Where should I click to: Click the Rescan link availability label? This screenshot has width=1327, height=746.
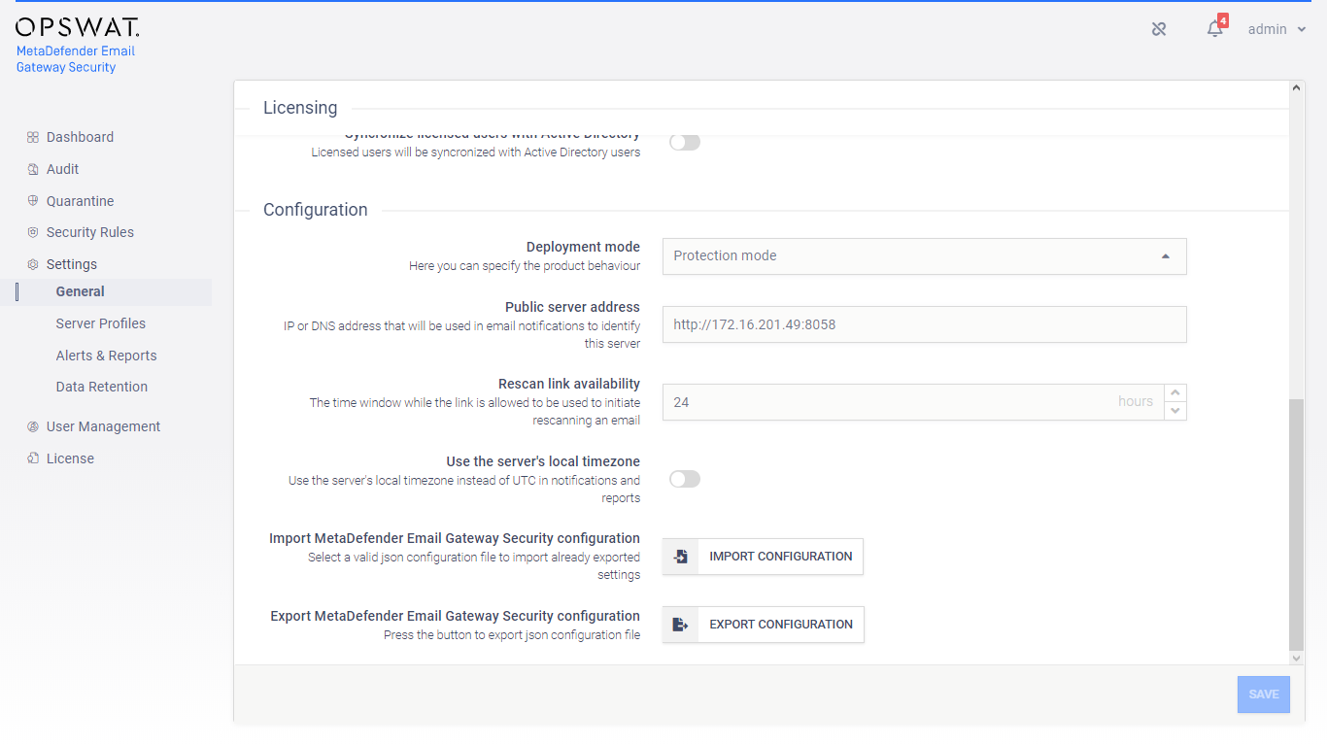click(x=569, y=384)
